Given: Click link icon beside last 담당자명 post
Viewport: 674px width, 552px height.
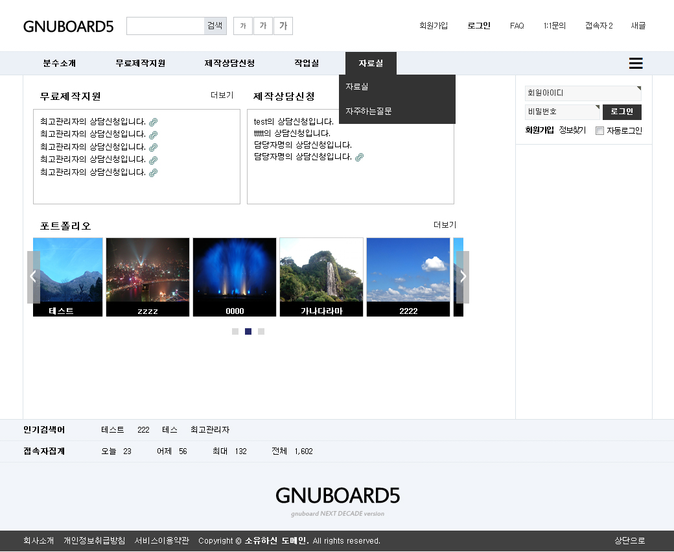Looking at the screenshot, I should (359, 157).
